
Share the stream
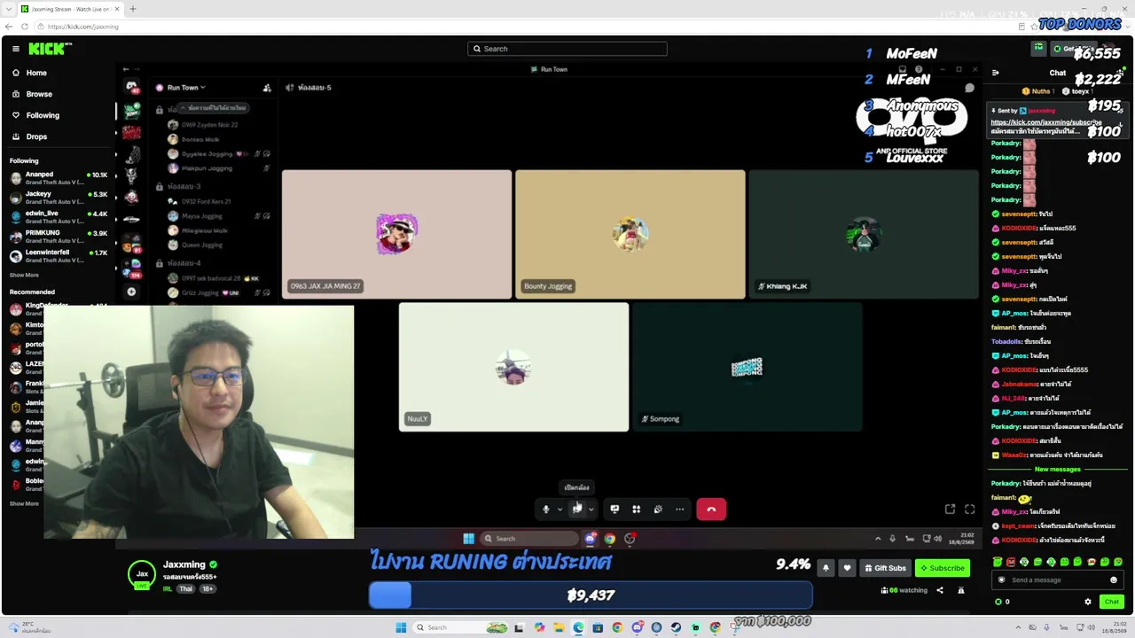tap(940, 590)
